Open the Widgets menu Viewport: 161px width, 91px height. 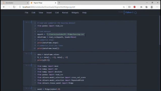click(x=75, y=13)
